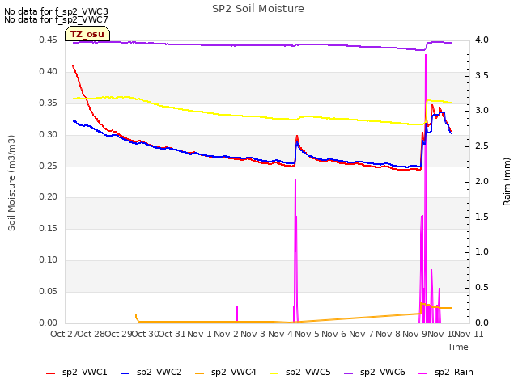This screenshot has height=388, width=518.
Task: Click the 0.45 left axis value
Action: (49, 40)
